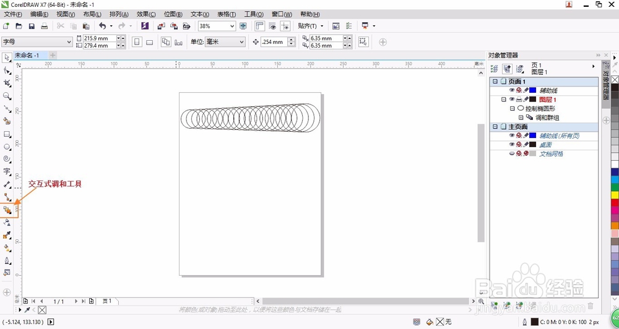Toggle show rulers button in toolbar
This screenshot has width=619, height=329.
click(259, 26)
